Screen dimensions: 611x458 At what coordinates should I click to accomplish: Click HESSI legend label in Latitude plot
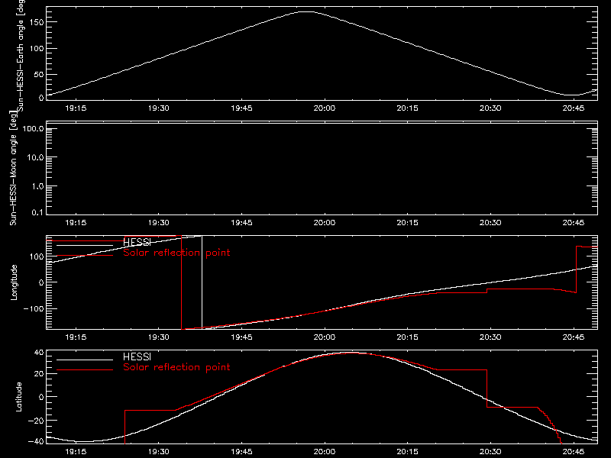137,356
